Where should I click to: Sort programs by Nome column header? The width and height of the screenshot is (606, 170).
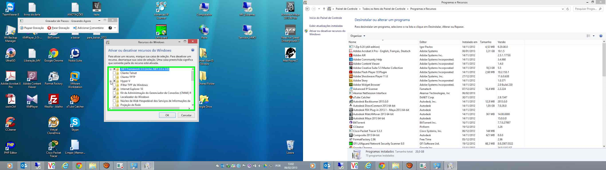point(383,42)
